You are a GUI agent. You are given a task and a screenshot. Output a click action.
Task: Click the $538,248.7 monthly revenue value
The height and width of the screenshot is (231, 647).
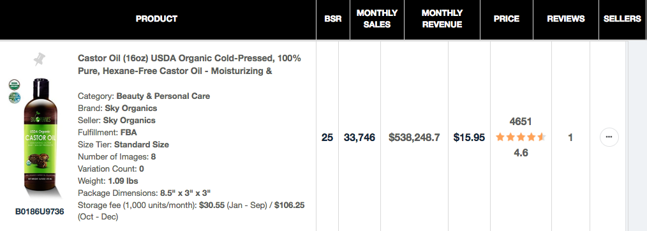(x=414, y=137)
